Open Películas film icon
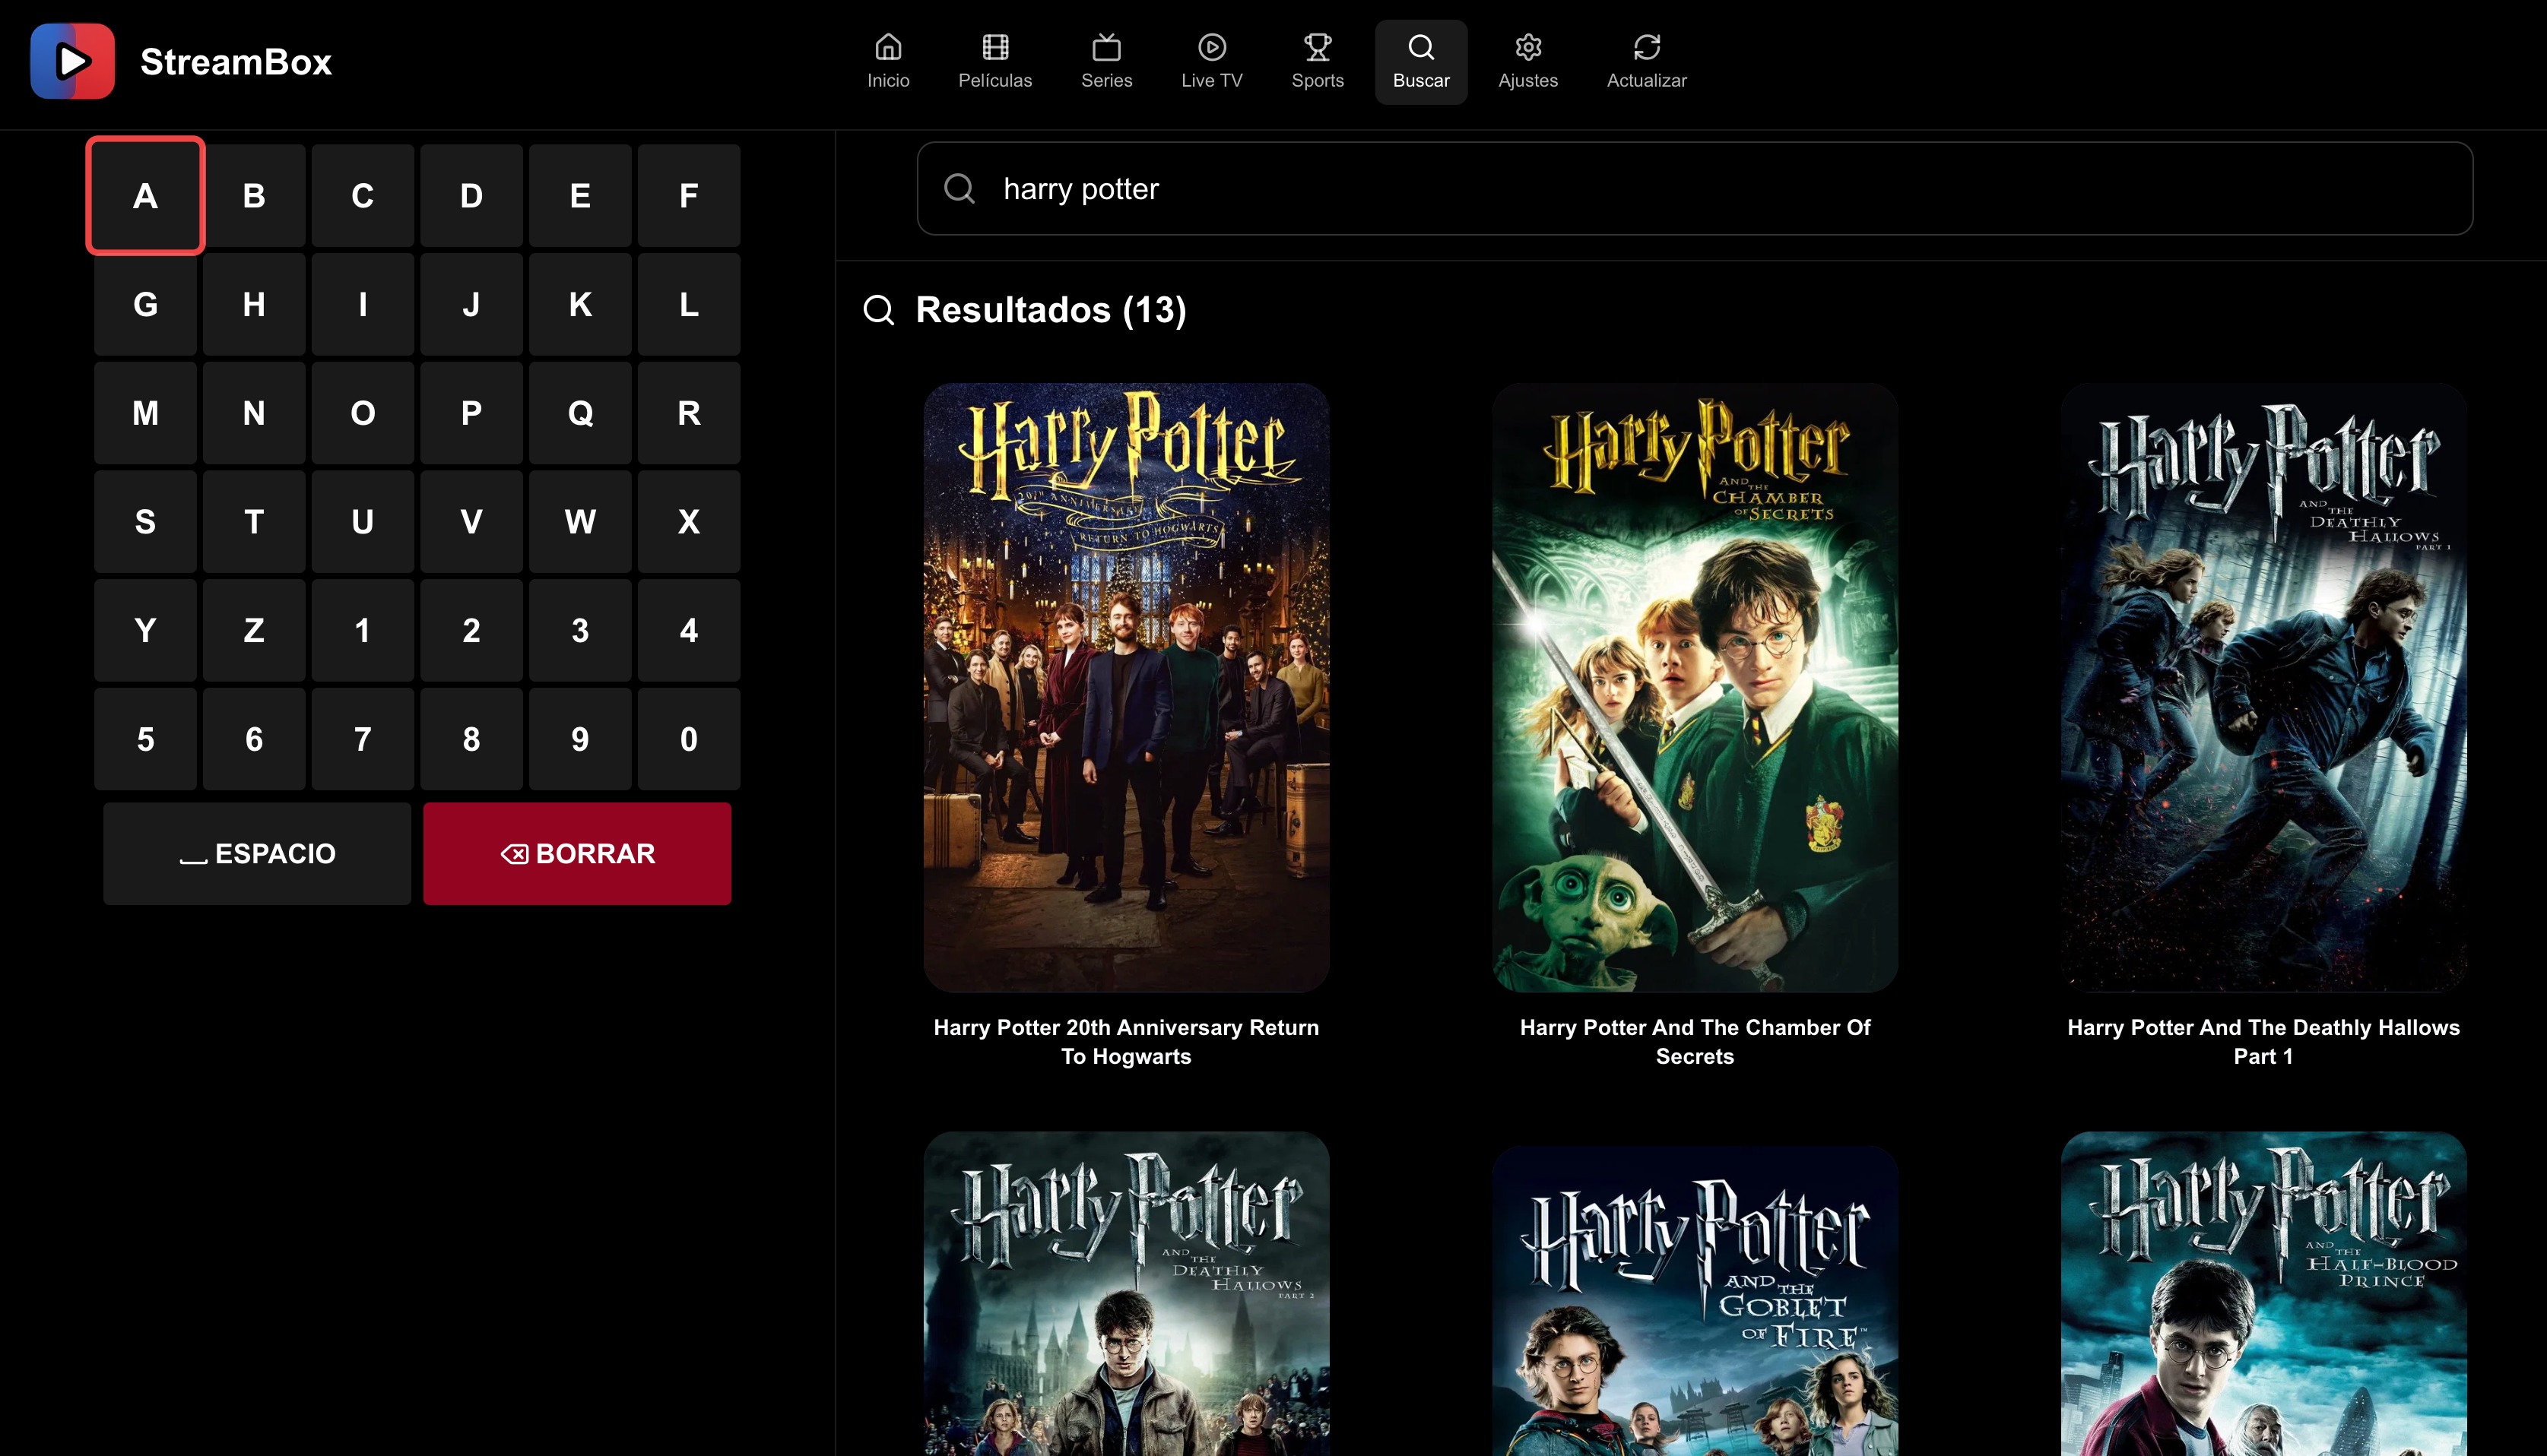This screenshot has height=1456, width=2547. (994, 47)
